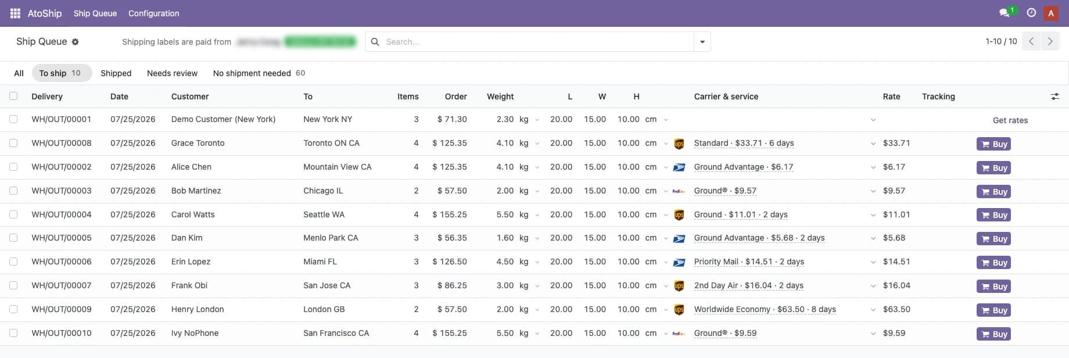Sort by the Rate column header
Image resolution: width=1069 pixels, height=358 pixels.
coord(891,96)
